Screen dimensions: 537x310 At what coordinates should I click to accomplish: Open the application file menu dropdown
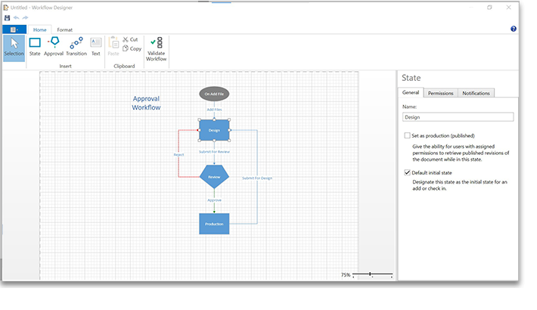[x=15, y=29]
